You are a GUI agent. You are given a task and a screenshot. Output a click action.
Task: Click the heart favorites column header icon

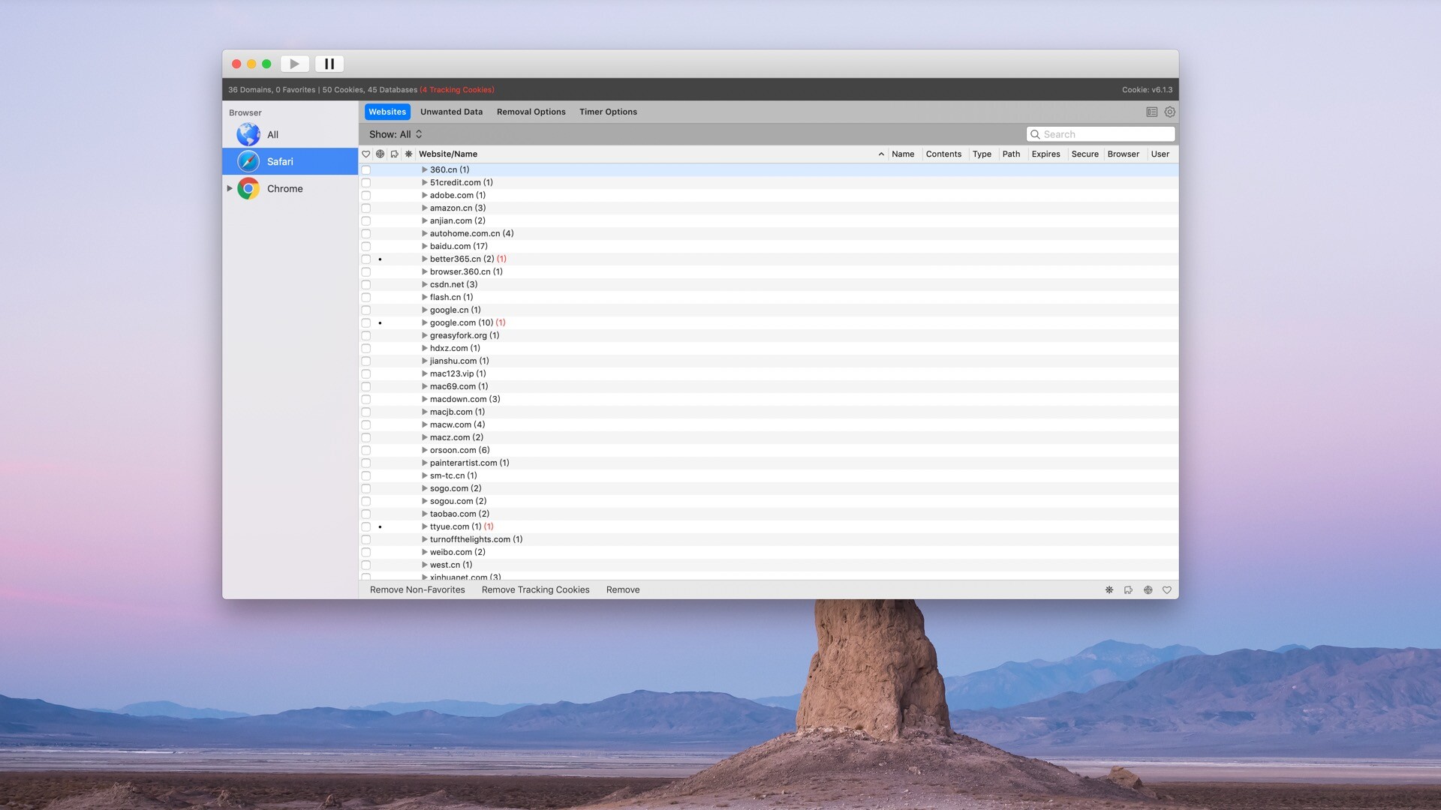(x=366, y=154)
